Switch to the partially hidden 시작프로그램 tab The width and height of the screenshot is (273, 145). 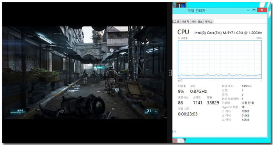click(176, 21)
